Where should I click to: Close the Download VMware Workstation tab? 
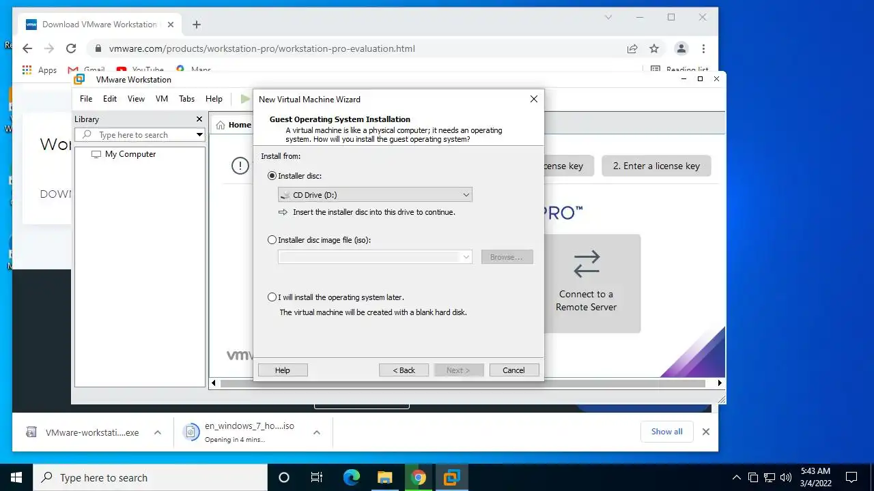(x=171, y=25)
